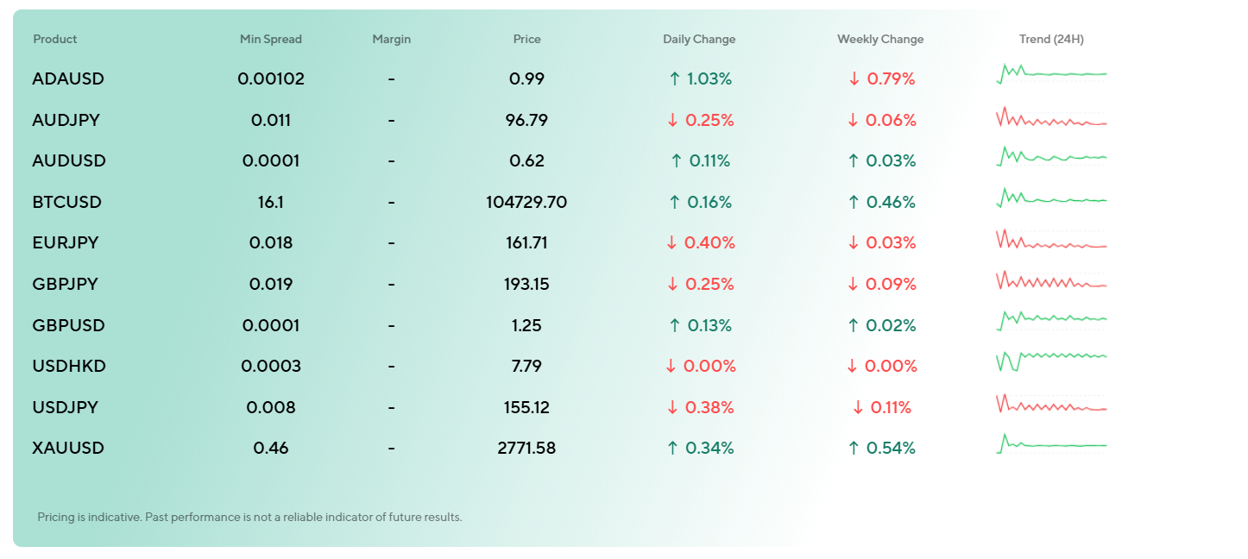Sort by the Product column header

[55, 40]
